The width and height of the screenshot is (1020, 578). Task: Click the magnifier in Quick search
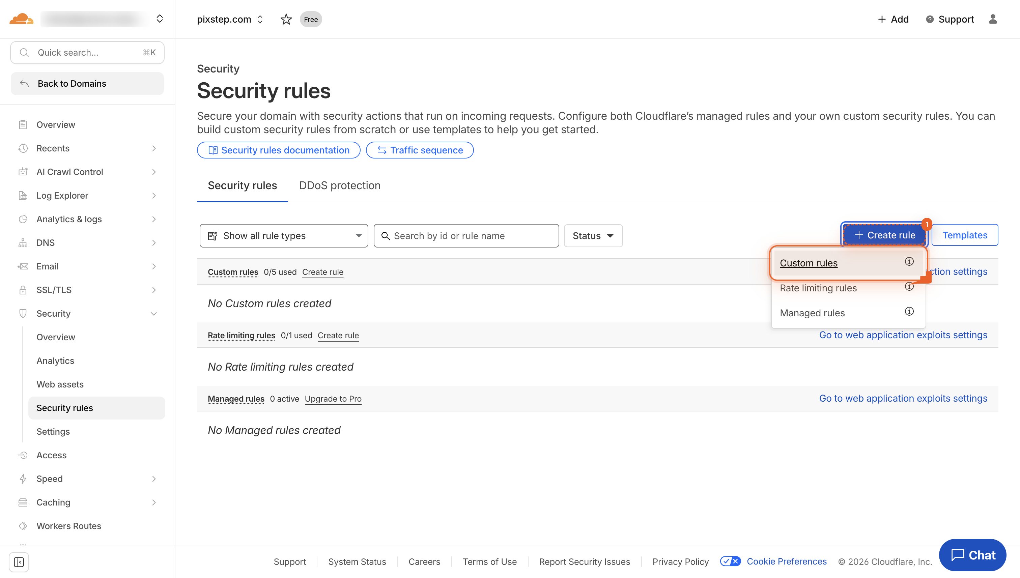[x=24, y=52]
